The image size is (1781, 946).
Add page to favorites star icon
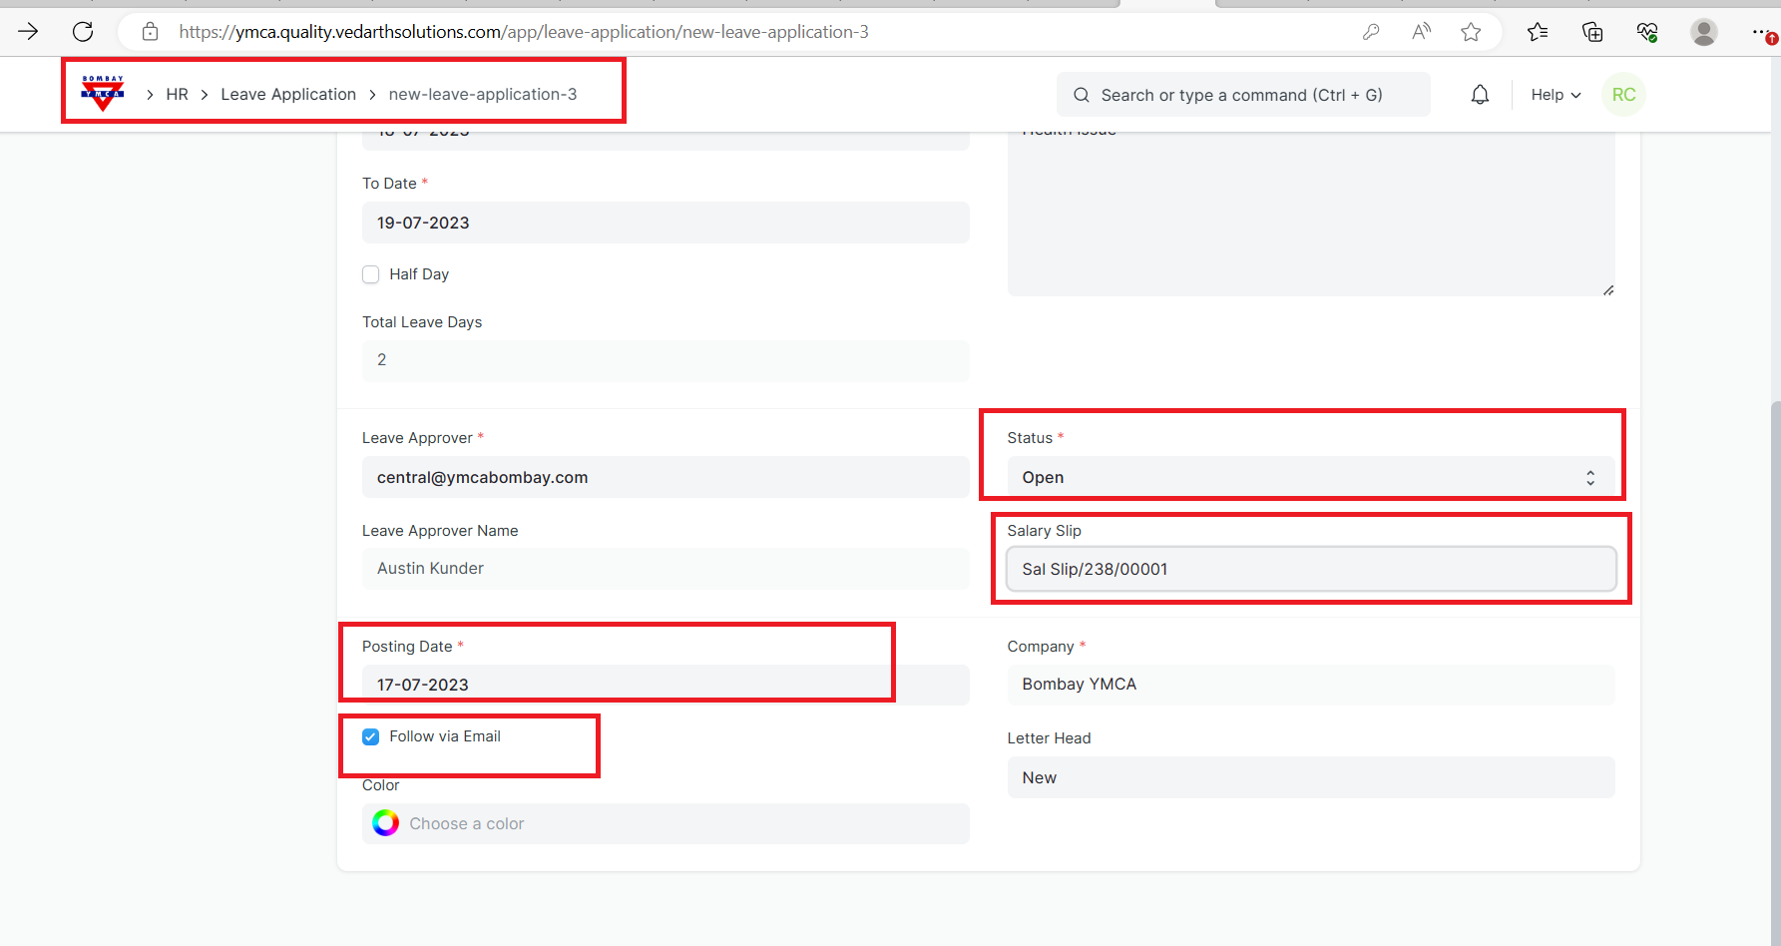point(1471,32)
